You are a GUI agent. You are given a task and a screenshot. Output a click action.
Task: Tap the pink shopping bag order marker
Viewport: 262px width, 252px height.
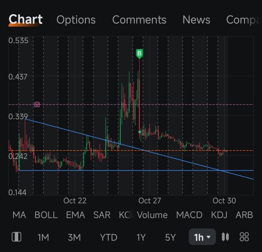tap(37, 105)
